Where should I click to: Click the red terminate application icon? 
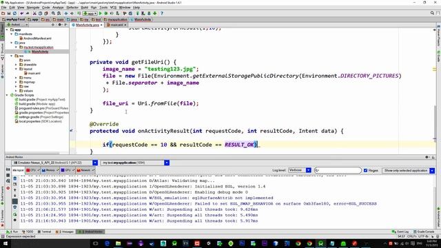(x=8, y=188)
